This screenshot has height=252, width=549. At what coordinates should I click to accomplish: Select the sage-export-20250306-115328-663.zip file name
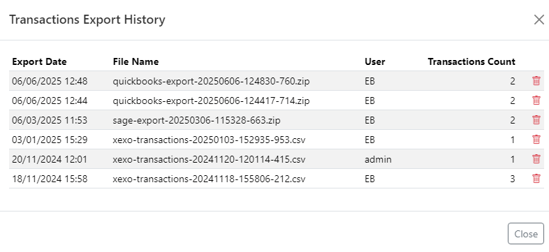pyautogui.click(x=196, y=120)
